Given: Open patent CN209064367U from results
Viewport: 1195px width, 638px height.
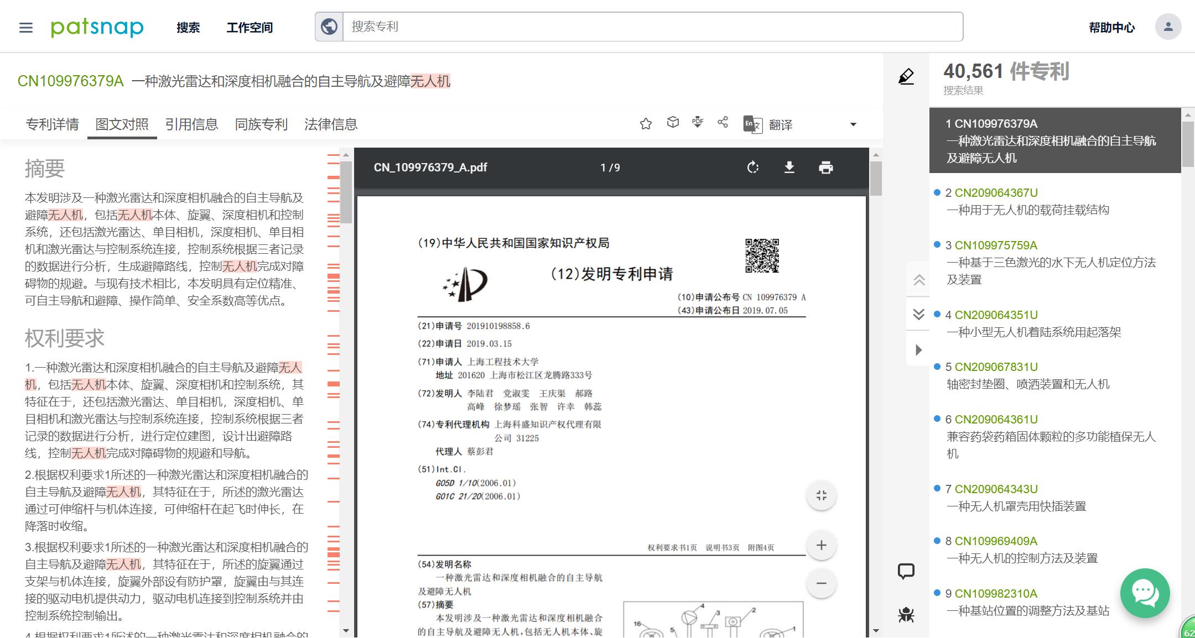Looking at the screenshot, I should [x=996, y=193].
